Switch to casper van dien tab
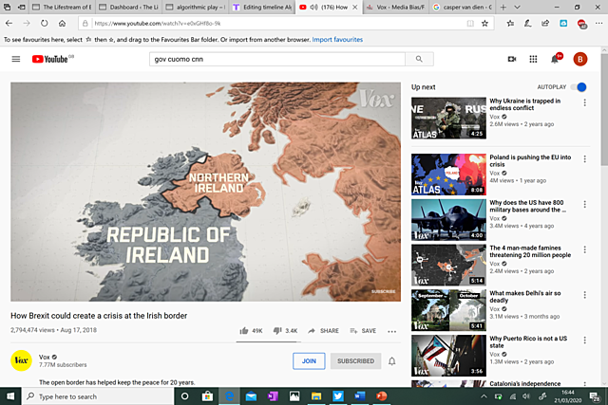This screenshot has width=608, height=405. coord(462,7)
